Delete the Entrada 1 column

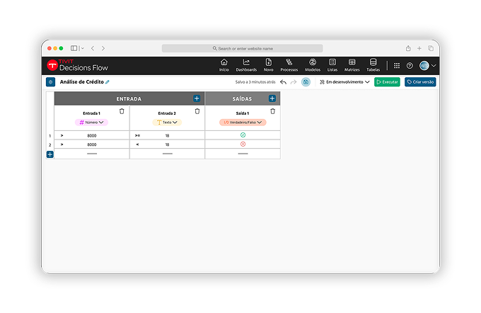[122, 111]
